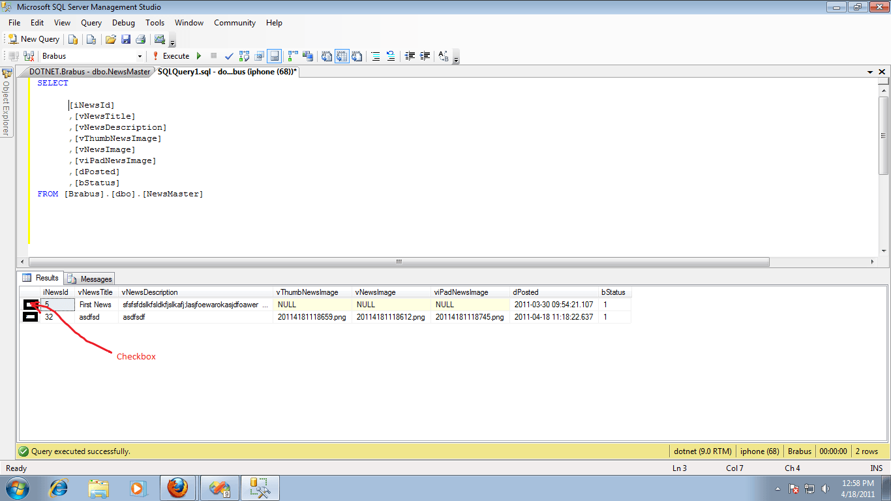
Task: Click the green Debug play arrow
Action: 199,56
